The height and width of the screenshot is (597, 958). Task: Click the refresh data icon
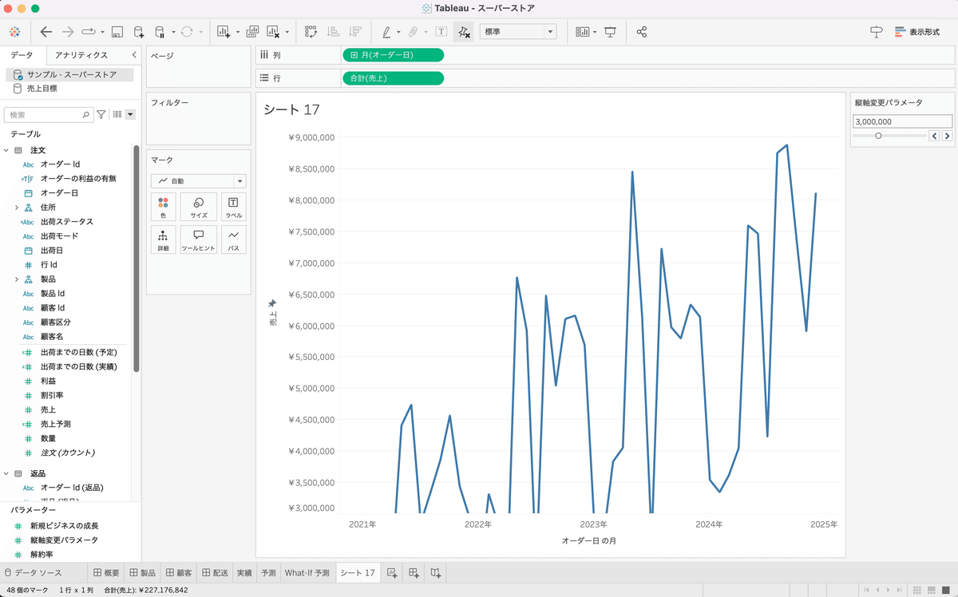[x=186, y=32]
